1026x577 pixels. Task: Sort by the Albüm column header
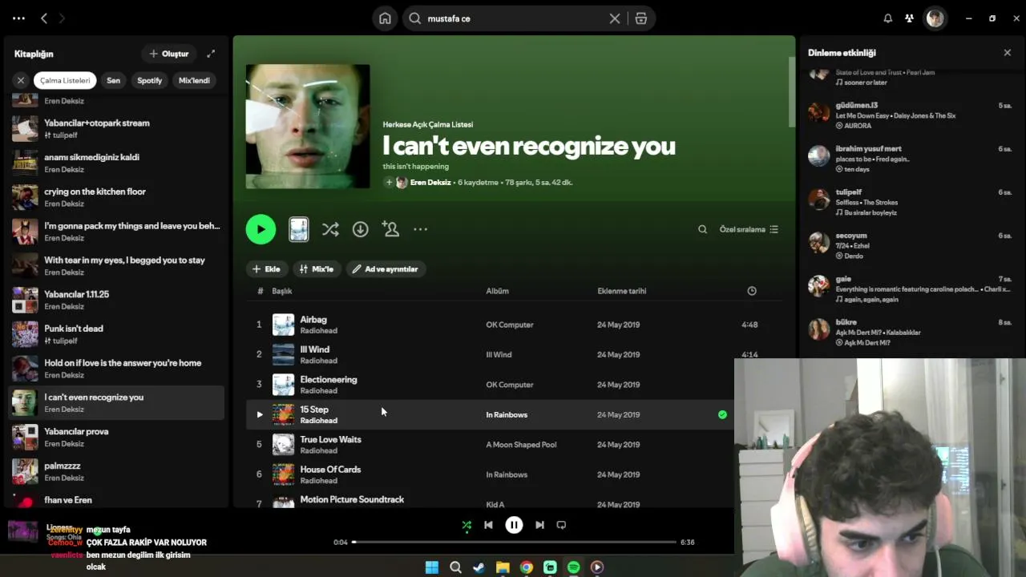[498, 291]
